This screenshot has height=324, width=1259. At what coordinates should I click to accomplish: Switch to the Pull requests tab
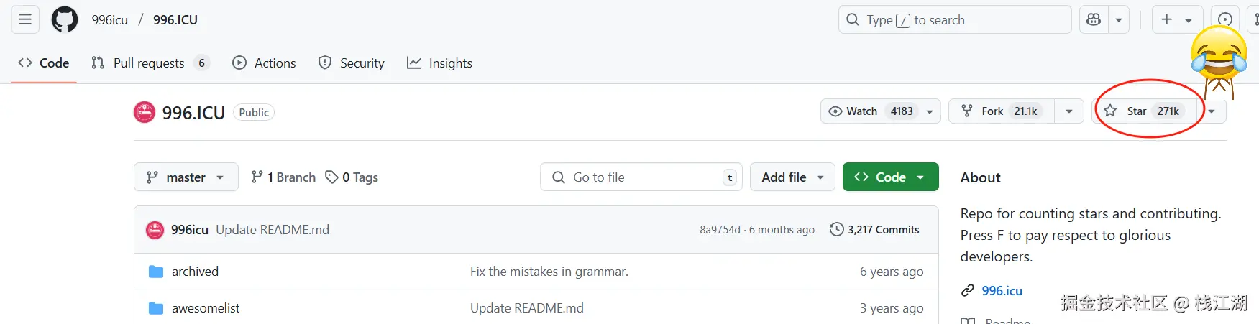pos(148,63)
